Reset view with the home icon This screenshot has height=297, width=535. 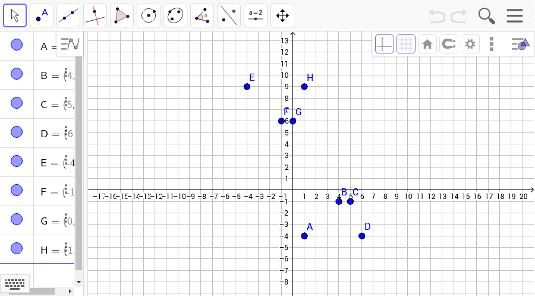(x=427, y=44)
